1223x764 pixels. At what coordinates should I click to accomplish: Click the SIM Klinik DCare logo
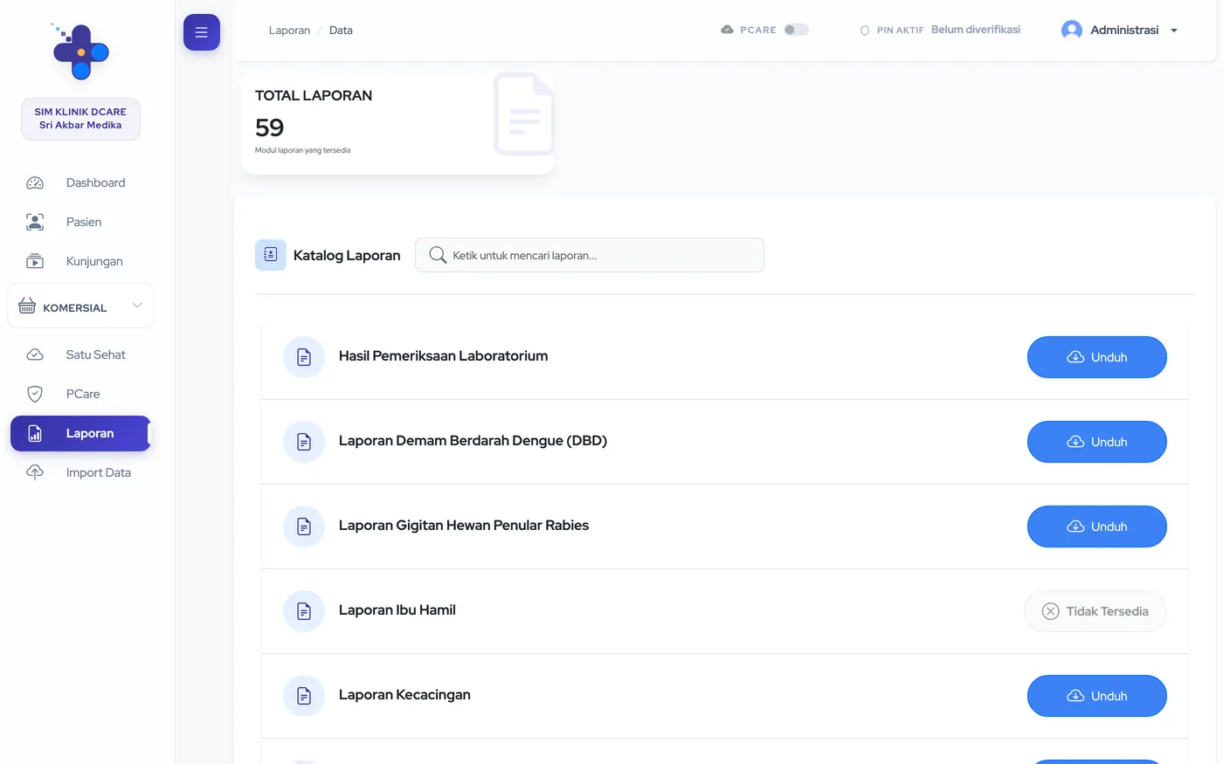click(80, 52)
